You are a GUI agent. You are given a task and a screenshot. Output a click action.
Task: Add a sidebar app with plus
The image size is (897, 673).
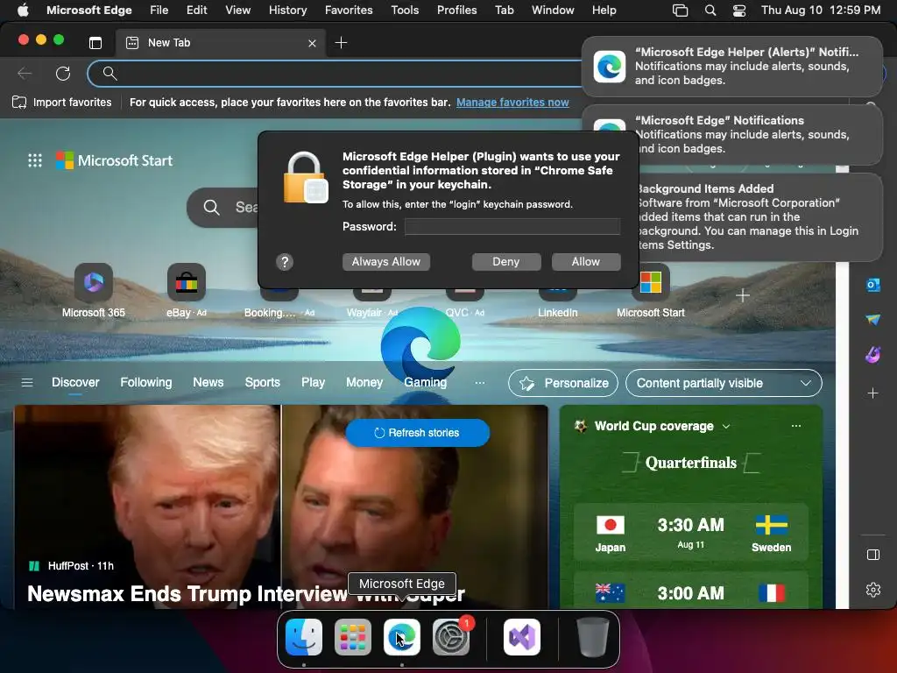click(x=873, y=393)
